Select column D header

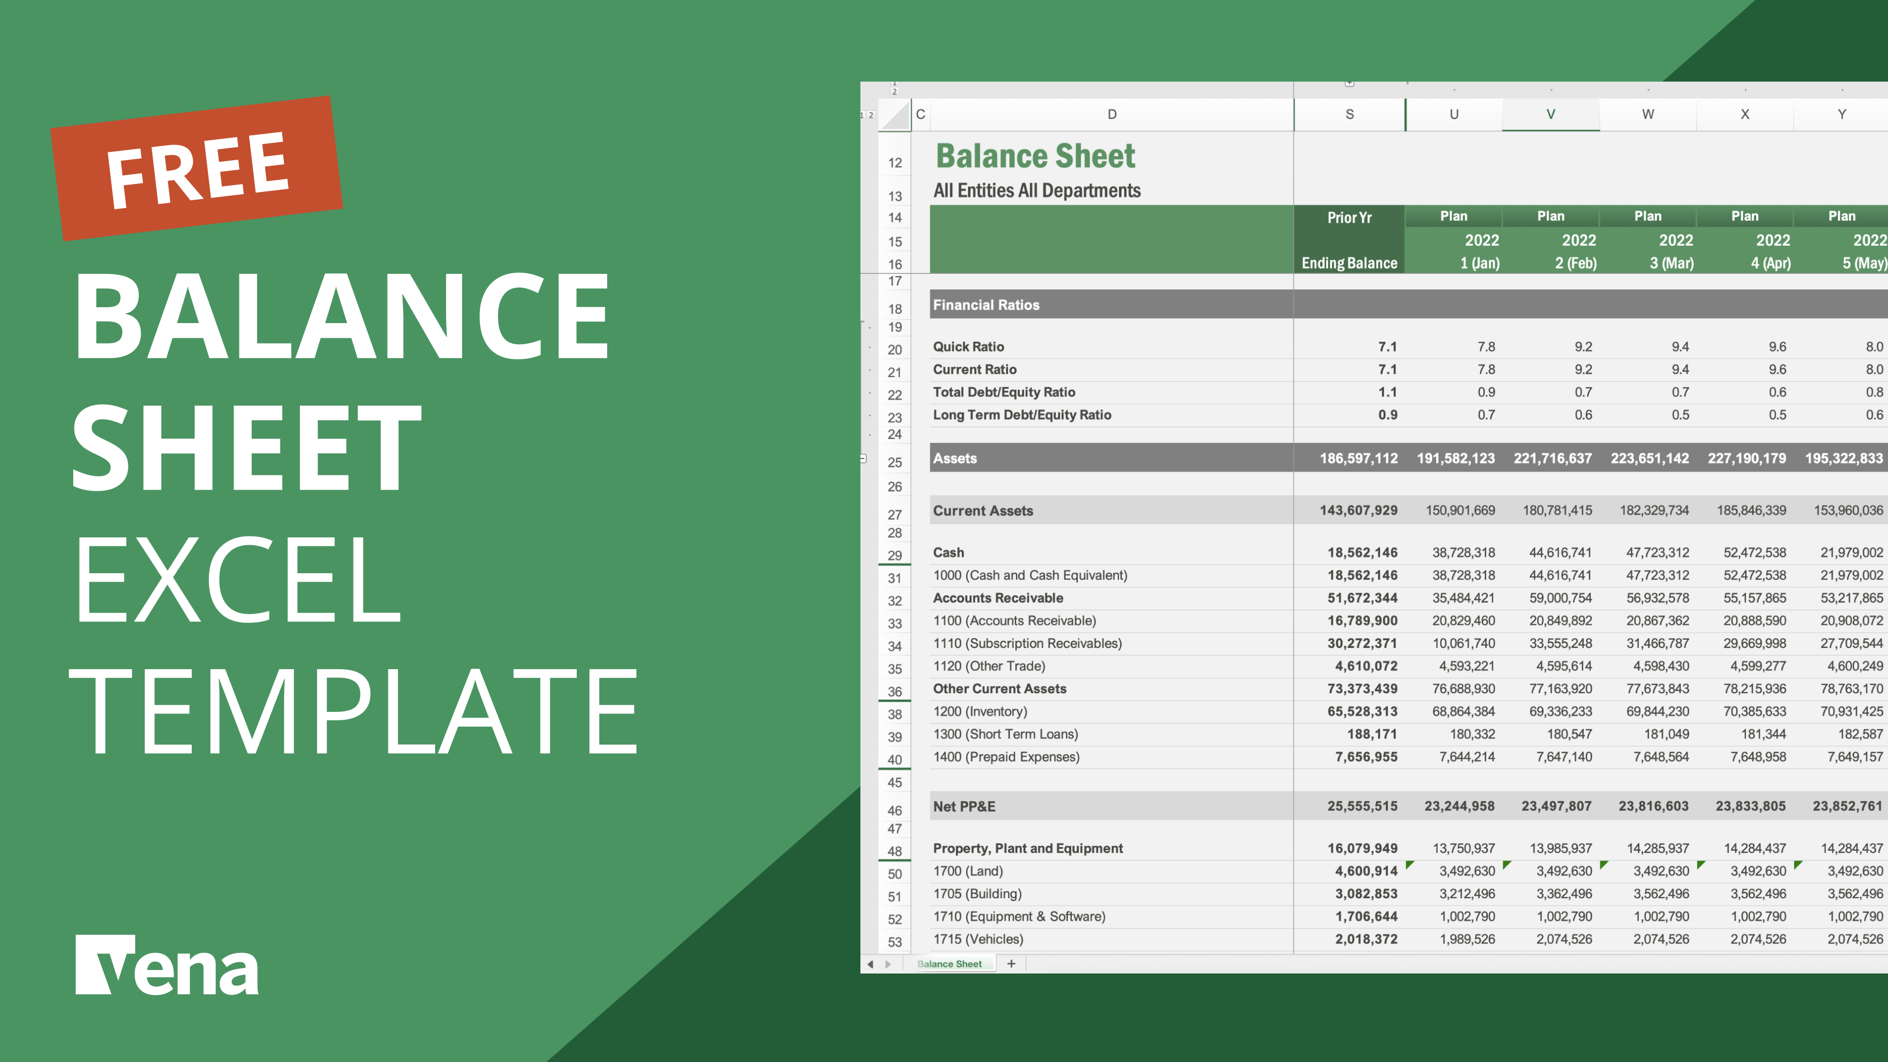point(1112,115)
